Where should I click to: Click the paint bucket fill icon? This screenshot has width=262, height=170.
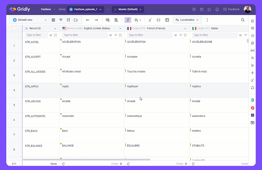pyautogui.click(x=136, y=20)
